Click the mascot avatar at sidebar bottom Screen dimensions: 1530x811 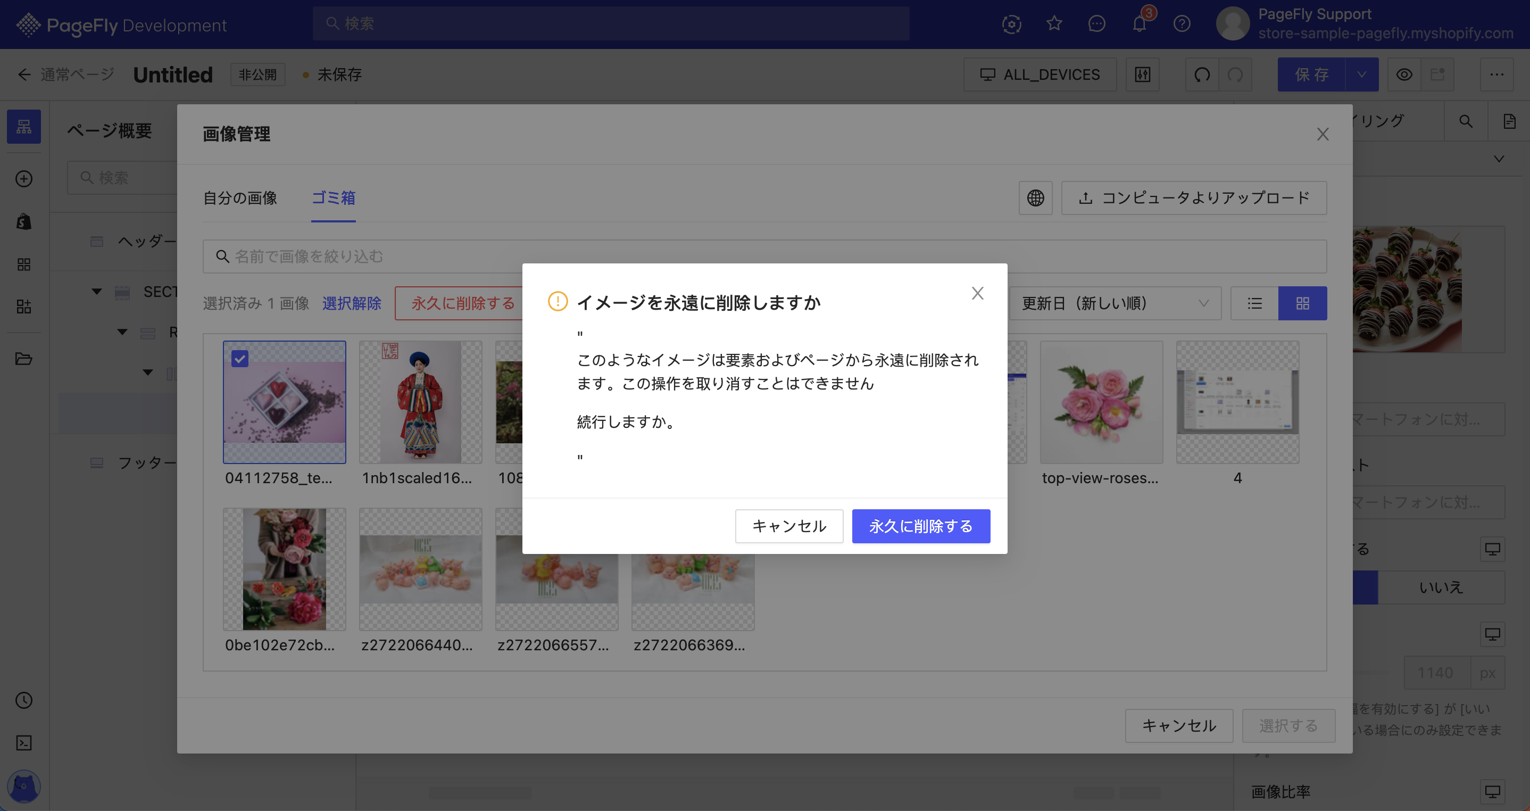[x=24, y=787]
